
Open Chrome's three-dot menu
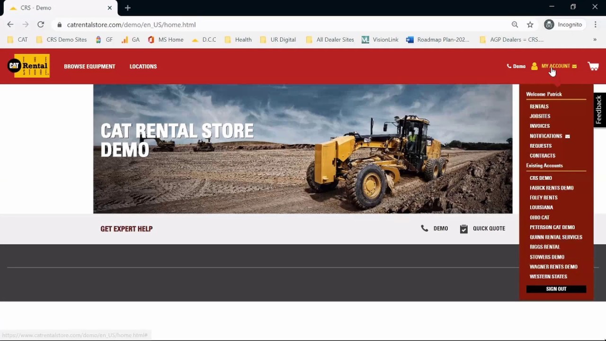click(x=596, y=25)
